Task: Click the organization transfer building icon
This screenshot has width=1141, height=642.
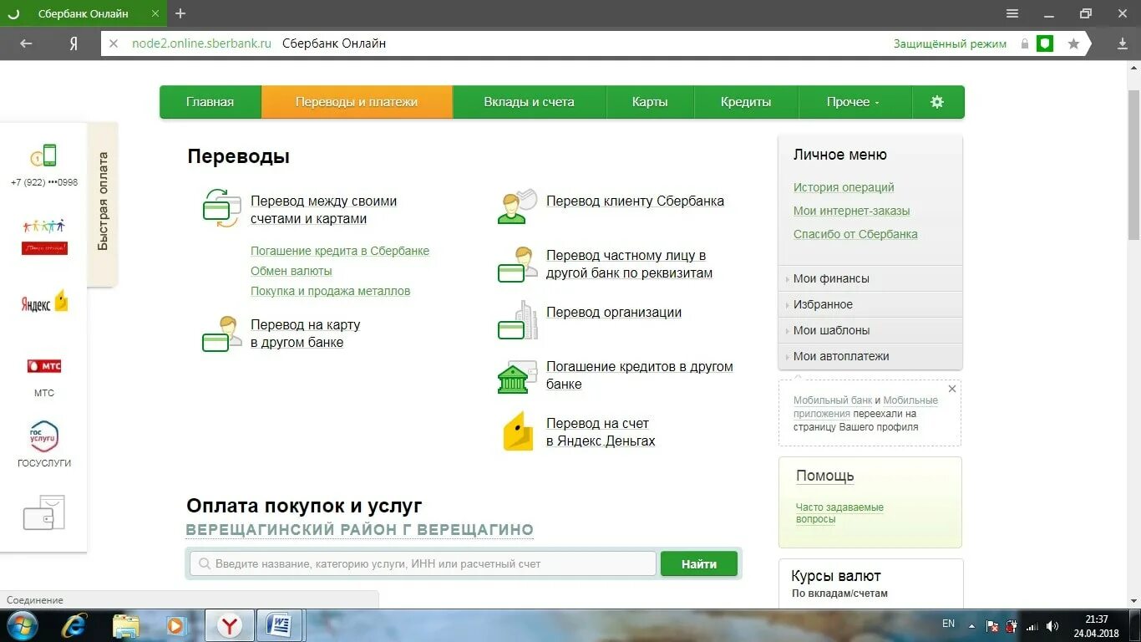Action: click(518, 320)
